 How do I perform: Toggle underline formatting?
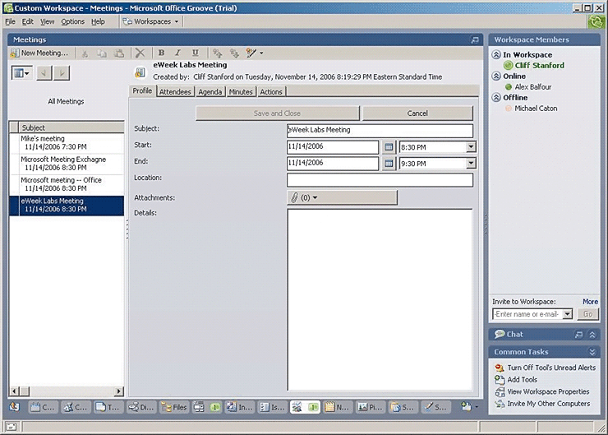[x=195, y=53]
